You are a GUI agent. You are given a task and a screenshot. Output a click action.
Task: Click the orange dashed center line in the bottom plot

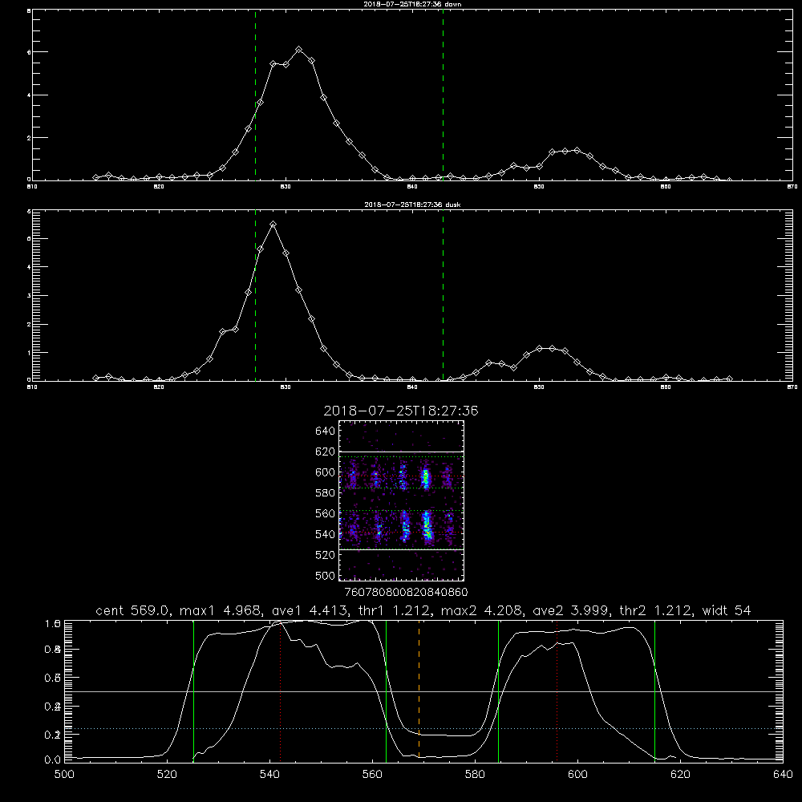tap(419, 691)
